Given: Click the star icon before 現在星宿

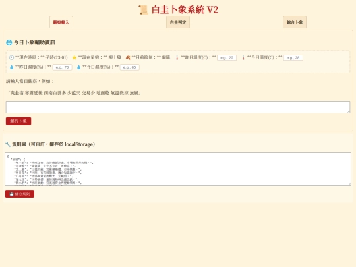Looking at the screenshot, I should click(x=74, y=57).
